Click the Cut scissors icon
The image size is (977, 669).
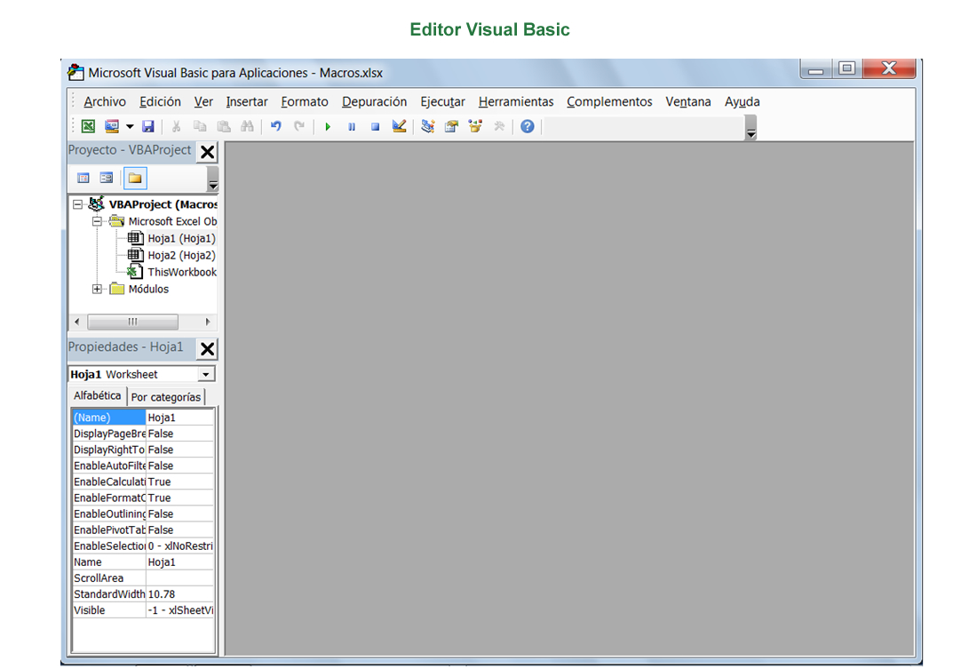pyautogui.click(x=177, y=126)
